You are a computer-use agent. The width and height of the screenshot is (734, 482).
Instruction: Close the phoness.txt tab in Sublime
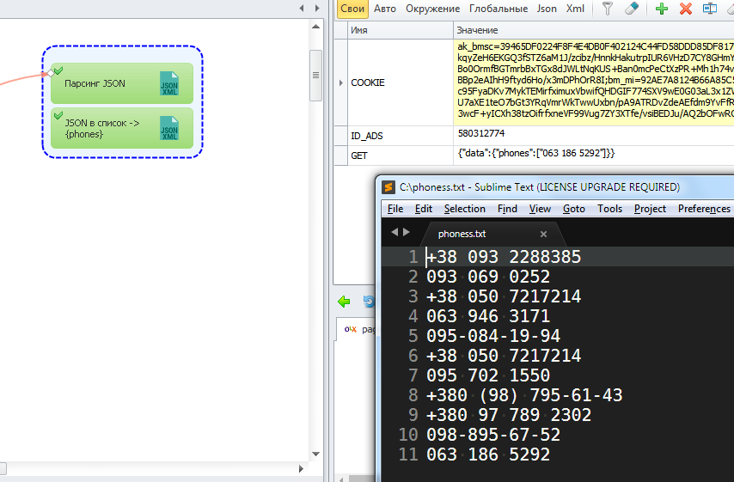coord(543,234)
